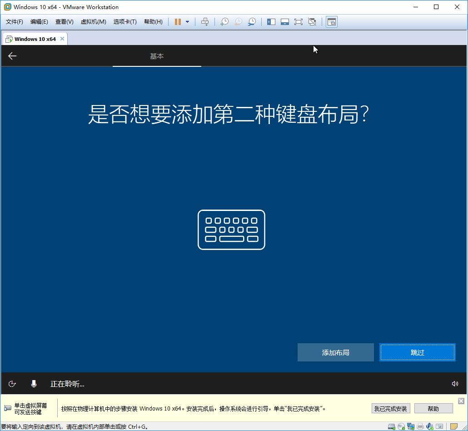Click the back arrow in the setup screen
This screenshot has width=468, height=431.
pyautogui.click(x=12, y=55)
